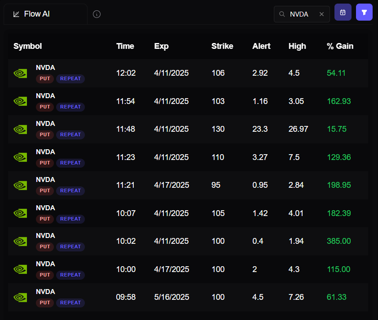Open the Flow AI tab

tap(45, 14)
